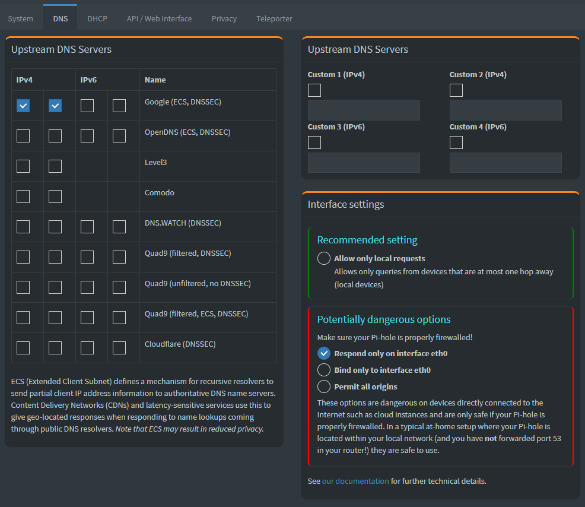
Task: Open the Teleporter tab
Action: [x=274, y=18]
